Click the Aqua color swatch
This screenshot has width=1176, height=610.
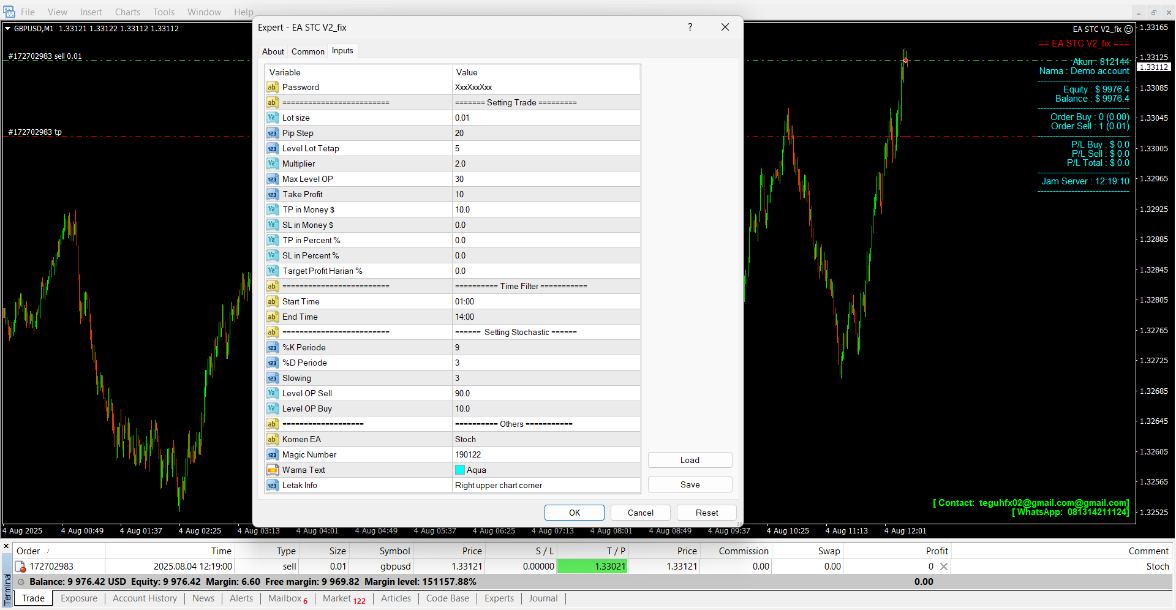pos(460,470)
